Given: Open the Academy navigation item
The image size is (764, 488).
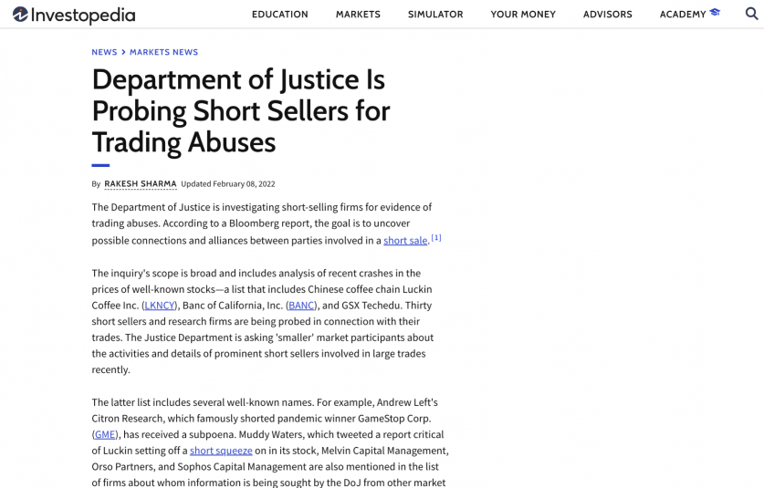Looking at the screenshot, I should pos(682,15).
